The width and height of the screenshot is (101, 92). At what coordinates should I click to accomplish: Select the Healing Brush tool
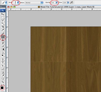(3, 34)
